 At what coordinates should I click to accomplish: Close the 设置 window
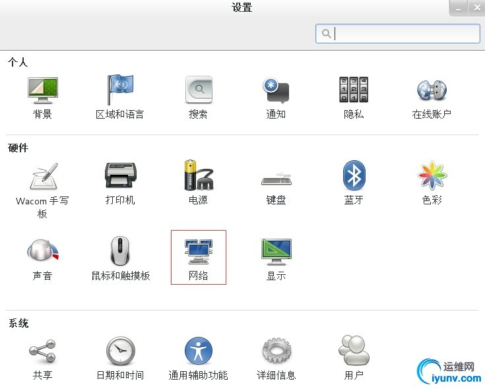[477, 8]
